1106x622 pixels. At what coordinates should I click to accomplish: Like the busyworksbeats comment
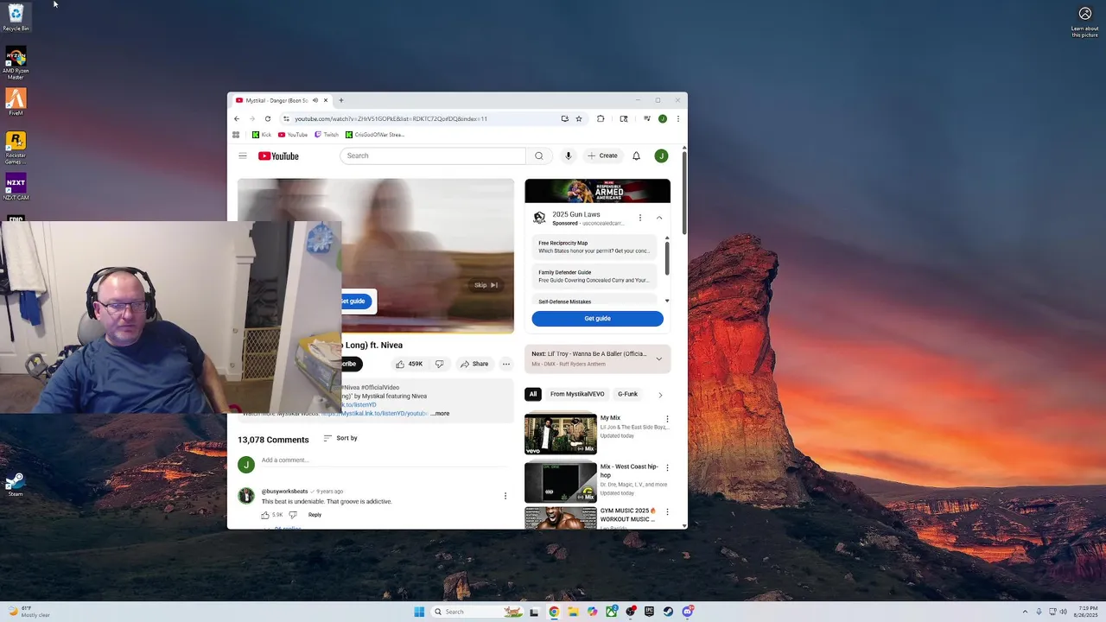click(x=265, y=515)
